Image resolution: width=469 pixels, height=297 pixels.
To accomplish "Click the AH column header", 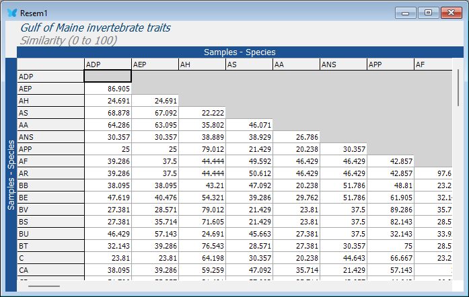I will click(201, 65).
